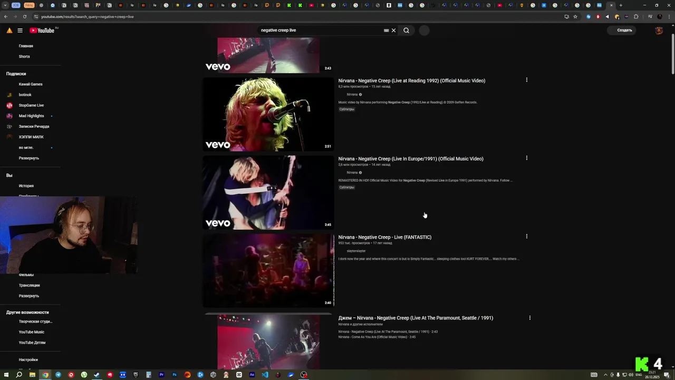Open Premiere Pro from taskbar
Image resolution: width=675 pixels, height=380 pixels.
tap(161, 375)
